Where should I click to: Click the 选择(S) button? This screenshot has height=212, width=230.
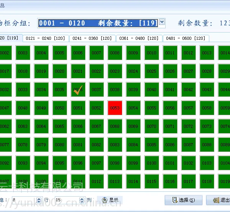184,200
